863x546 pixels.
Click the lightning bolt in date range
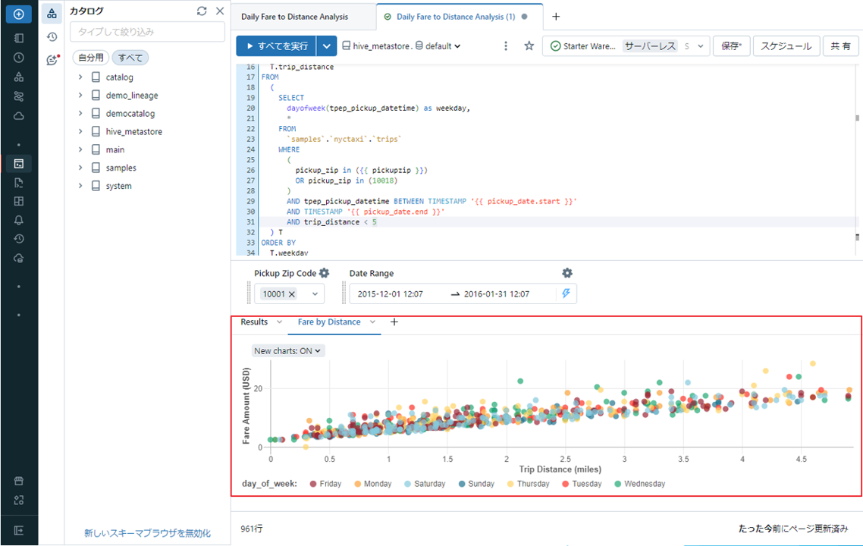point(564,293)
